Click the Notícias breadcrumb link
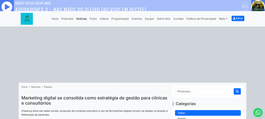Viewport: 265px width, 119px height. (x=36, y=87)
